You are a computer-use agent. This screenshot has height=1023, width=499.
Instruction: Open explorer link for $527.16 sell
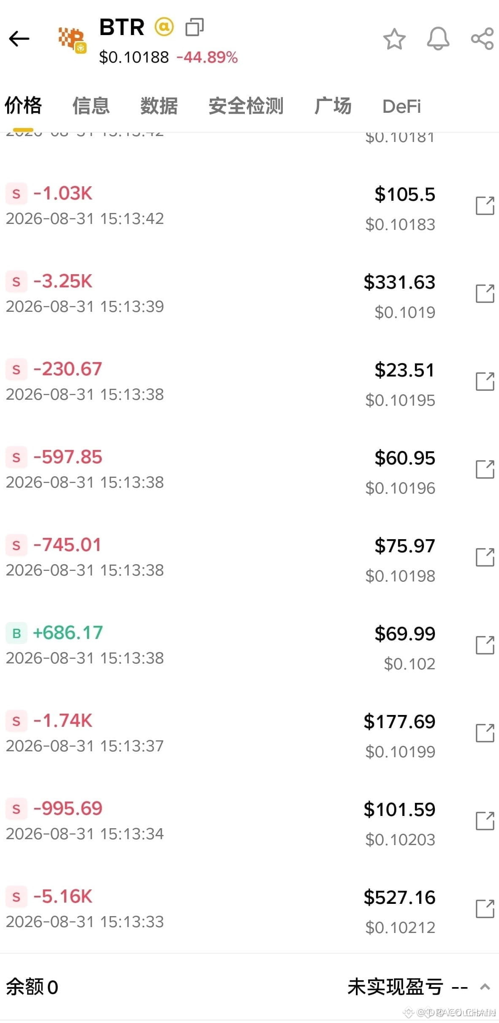tap(485, 909)
